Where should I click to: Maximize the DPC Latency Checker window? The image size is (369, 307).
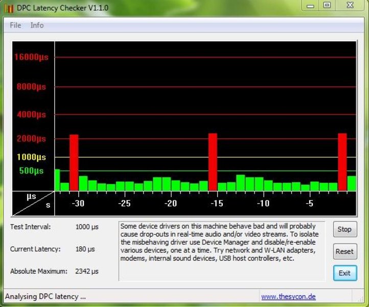[327, 5]
